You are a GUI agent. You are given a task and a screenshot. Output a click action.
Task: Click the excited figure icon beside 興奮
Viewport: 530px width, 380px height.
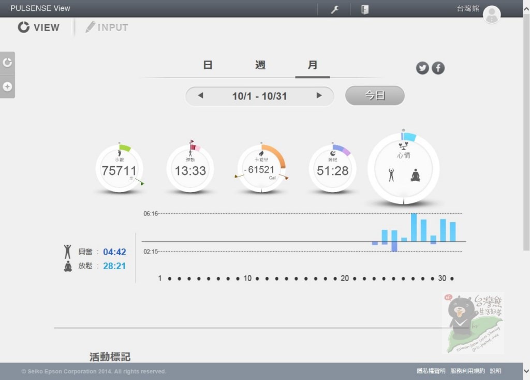pyautogui.click(x=68, y=252)
